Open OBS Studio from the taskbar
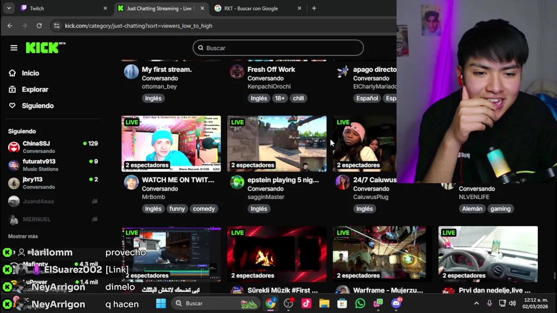Image resolution: width=557 pixels, height=313 pixels. 289,303
